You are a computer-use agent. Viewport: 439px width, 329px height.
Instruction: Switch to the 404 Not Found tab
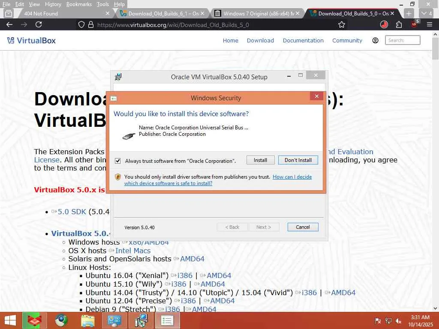click(63, 13)
